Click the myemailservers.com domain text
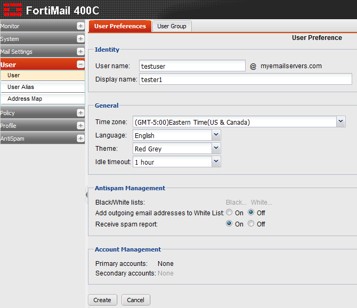 [x=291, y=66]
